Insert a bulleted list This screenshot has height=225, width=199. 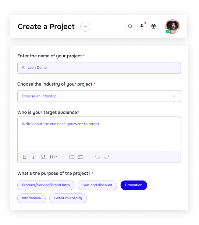pyautogui.click(x=81, y=157)
